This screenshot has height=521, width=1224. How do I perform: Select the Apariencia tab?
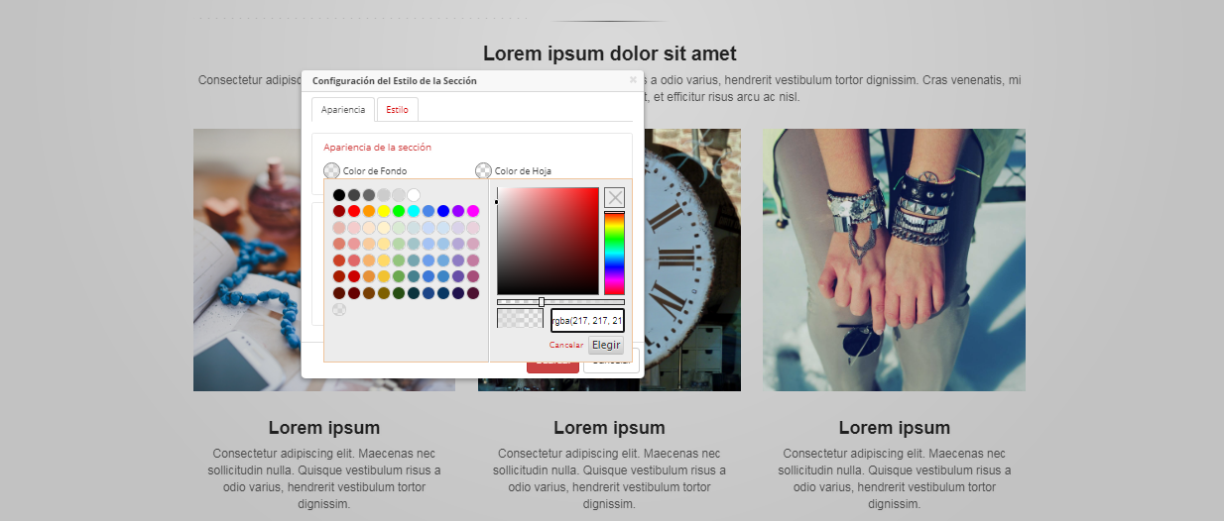(342, 110)
